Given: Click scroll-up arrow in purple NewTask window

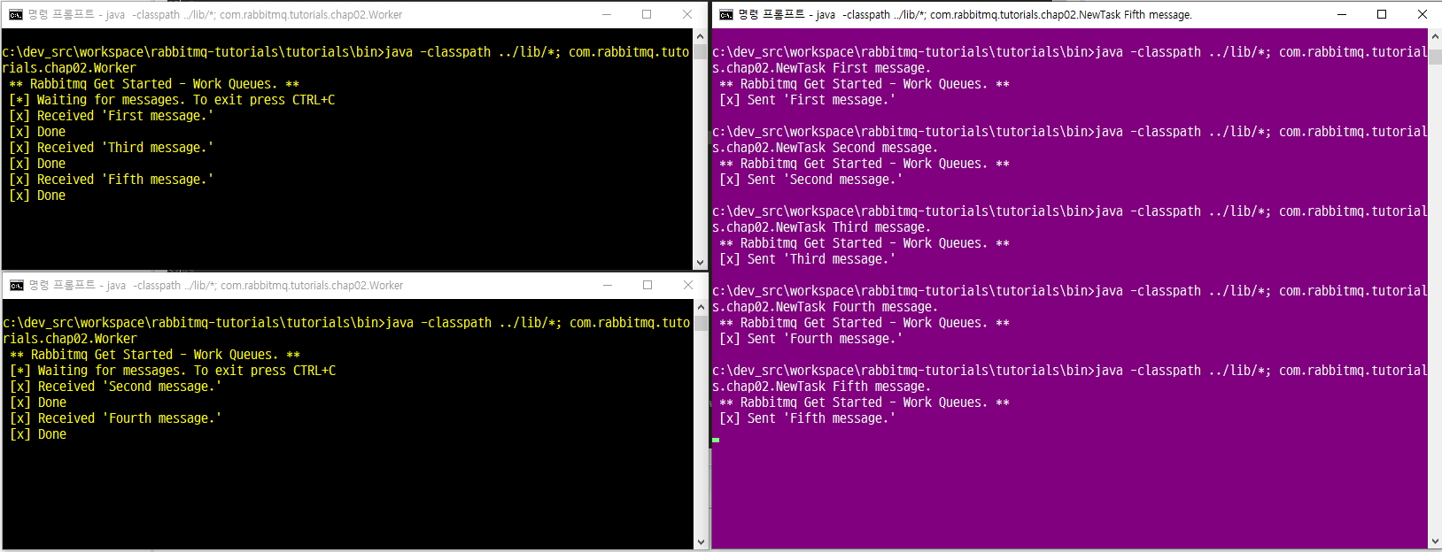Looking at the screenshot, I should pos(1435,36).
